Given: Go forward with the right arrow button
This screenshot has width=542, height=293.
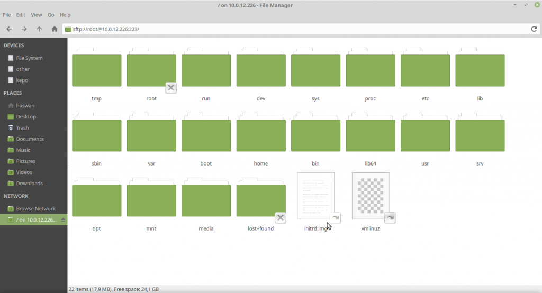Looking at the screenshot, I should (x=24, y=29).
